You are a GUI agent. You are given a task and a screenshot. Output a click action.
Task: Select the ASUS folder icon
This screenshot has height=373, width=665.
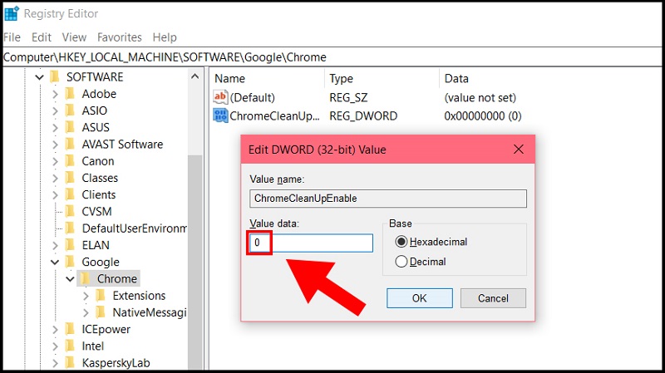click(71, 127)
